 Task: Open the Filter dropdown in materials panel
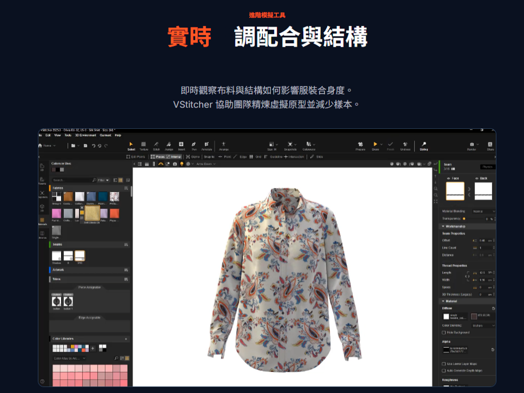pos(103,180)
